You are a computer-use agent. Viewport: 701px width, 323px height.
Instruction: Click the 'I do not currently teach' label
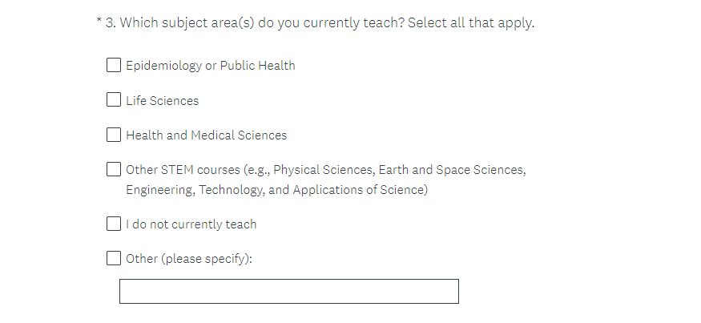(x=191, y=224)
